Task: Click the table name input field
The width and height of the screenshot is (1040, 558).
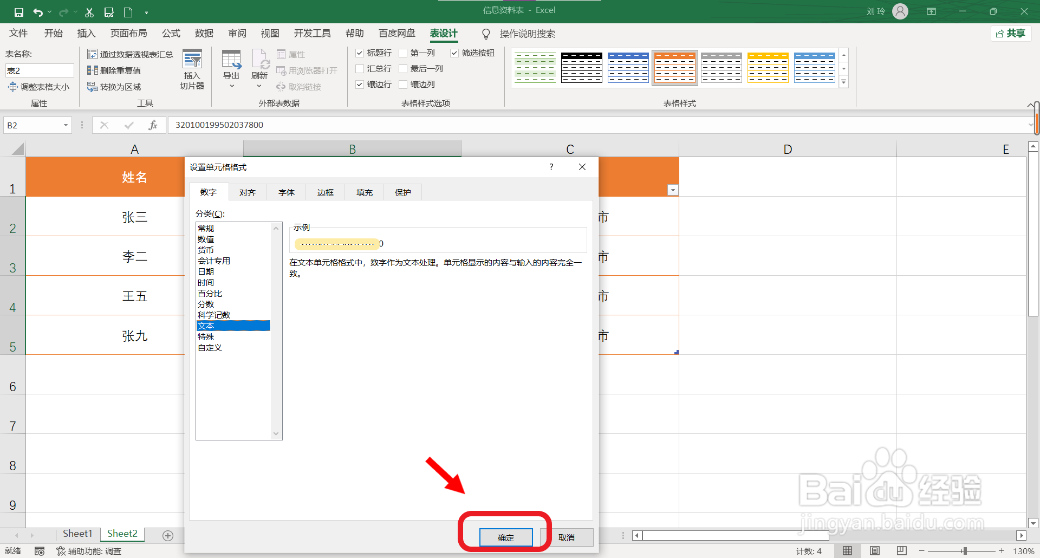Action: click(x=40, y=70)
